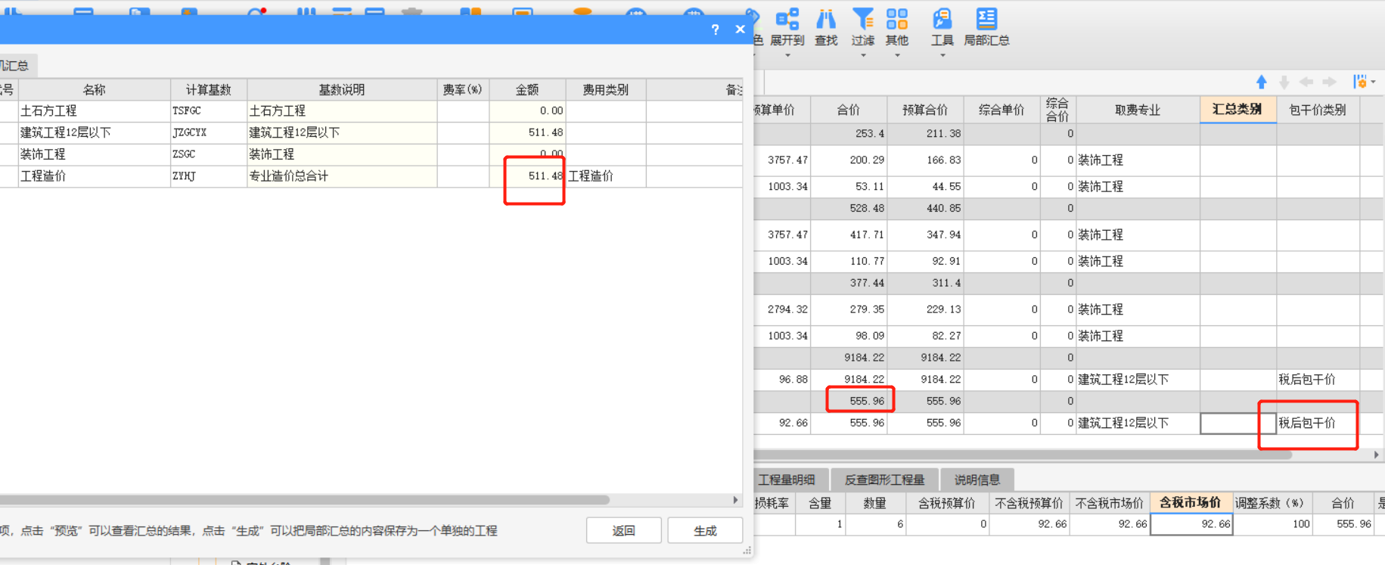1385x565 pixels.
Task: Select the 金额 column header
Action: pos(527,89)
